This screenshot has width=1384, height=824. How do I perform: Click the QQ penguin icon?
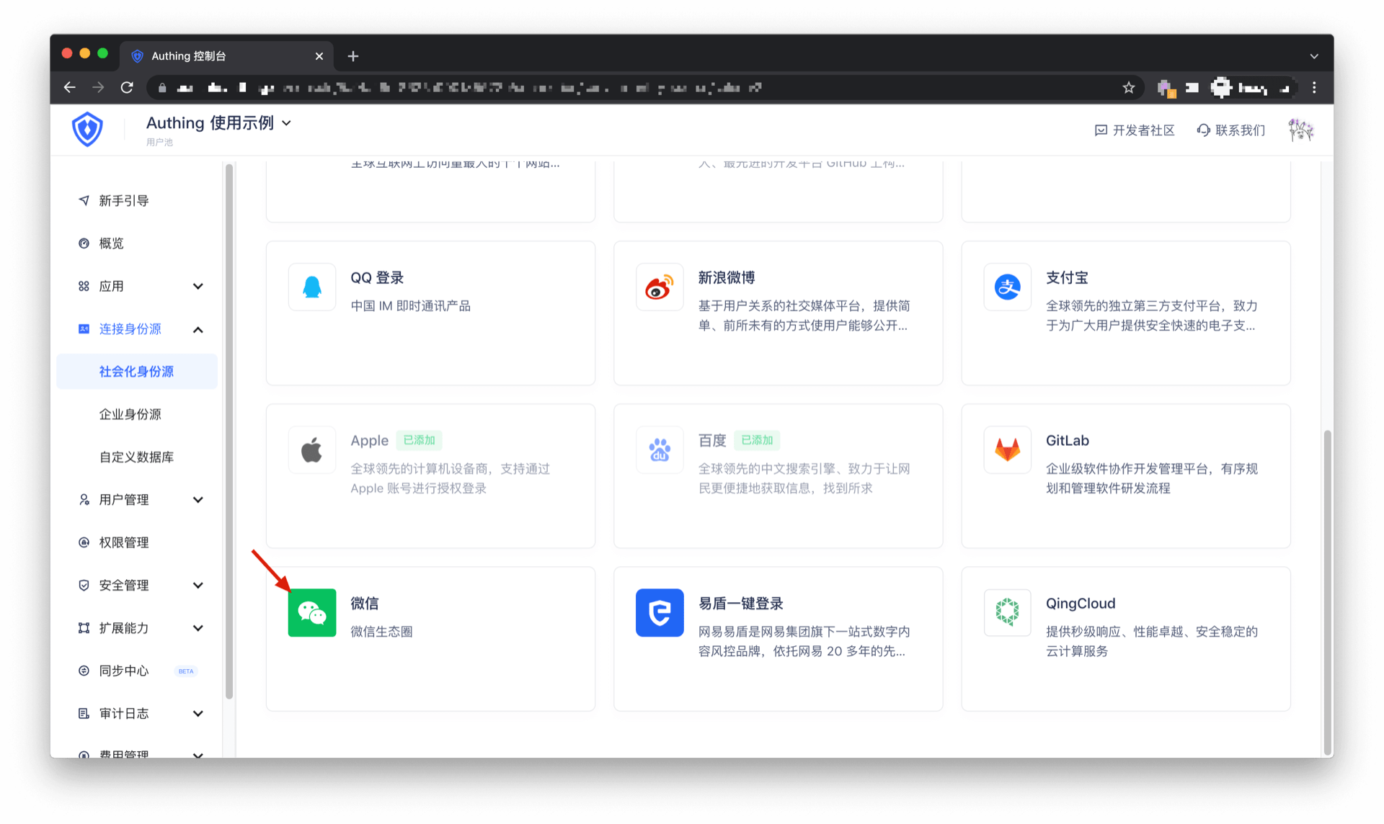[312, 287]
